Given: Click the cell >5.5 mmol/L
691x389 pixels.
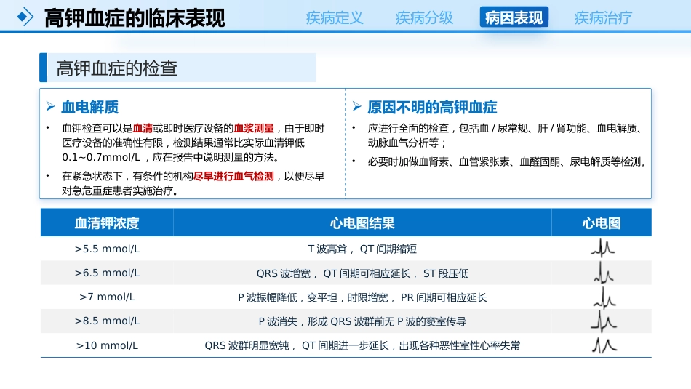Looking at the screenshot, I should tap(107, 249).
